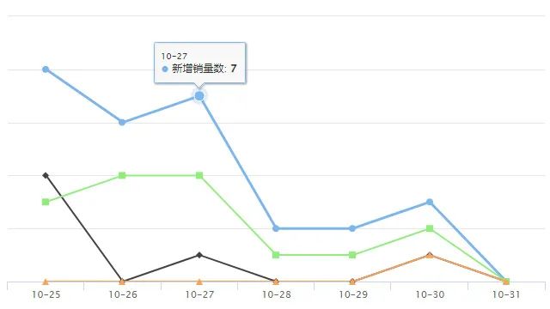
Task: Select the orange triangle marker on 10-30
Action: tap(430, 255)
